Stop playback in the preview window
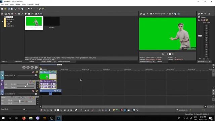This screenshot has height=121, width=215. tap(170, 54)
